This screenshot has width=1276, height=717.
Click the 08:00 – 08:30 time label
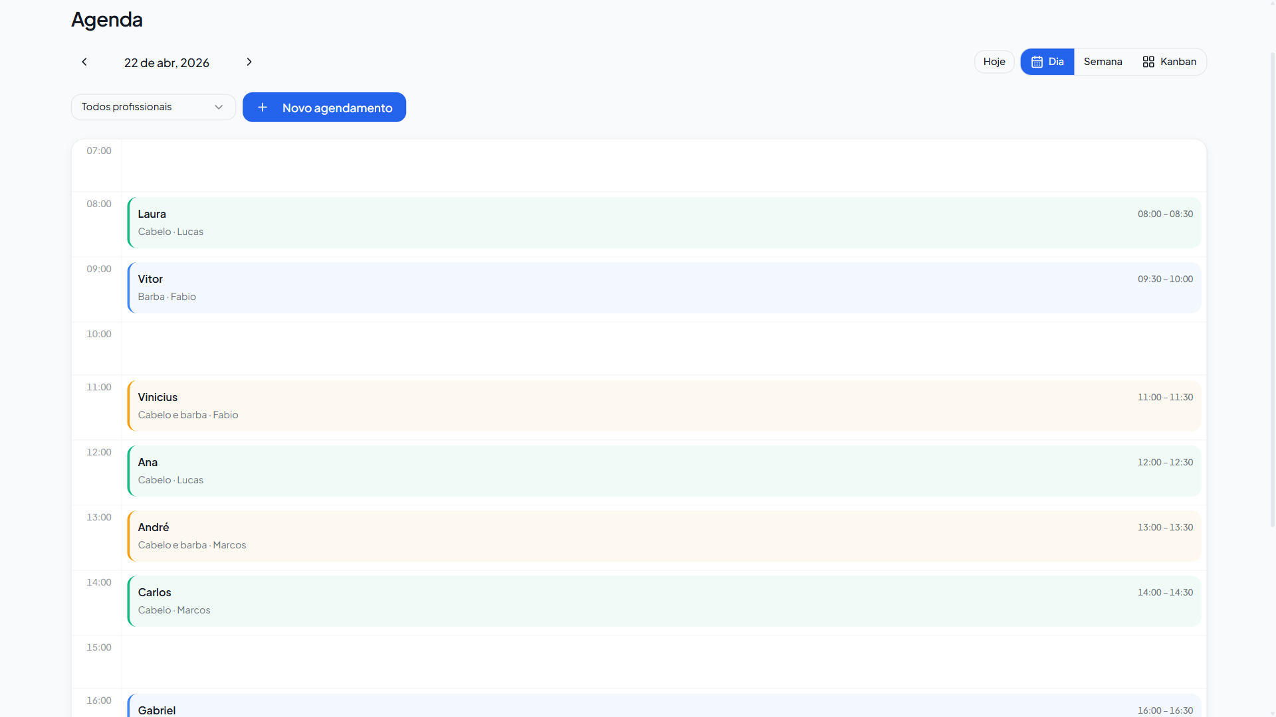coord(1165,214)
